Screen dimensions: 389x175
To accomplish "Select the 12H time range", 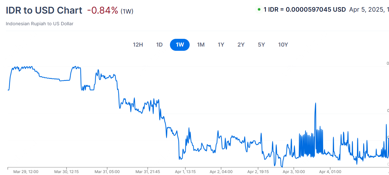I will coord(138,45).
